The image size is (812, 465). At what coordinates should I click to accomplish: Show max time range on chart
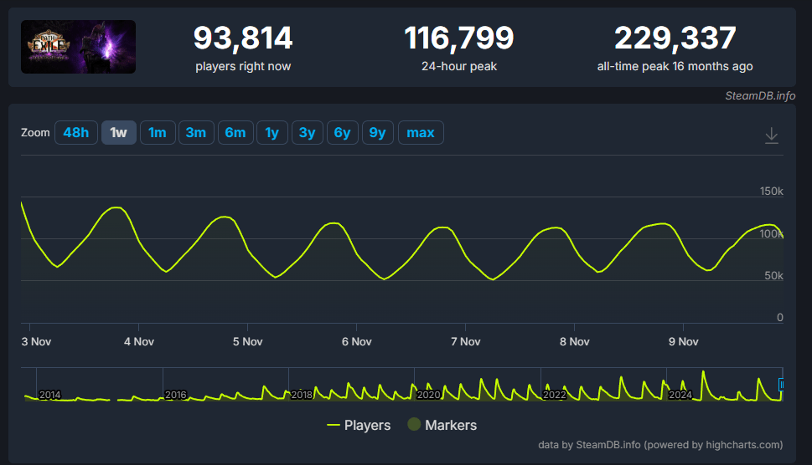tap(421, 132)
